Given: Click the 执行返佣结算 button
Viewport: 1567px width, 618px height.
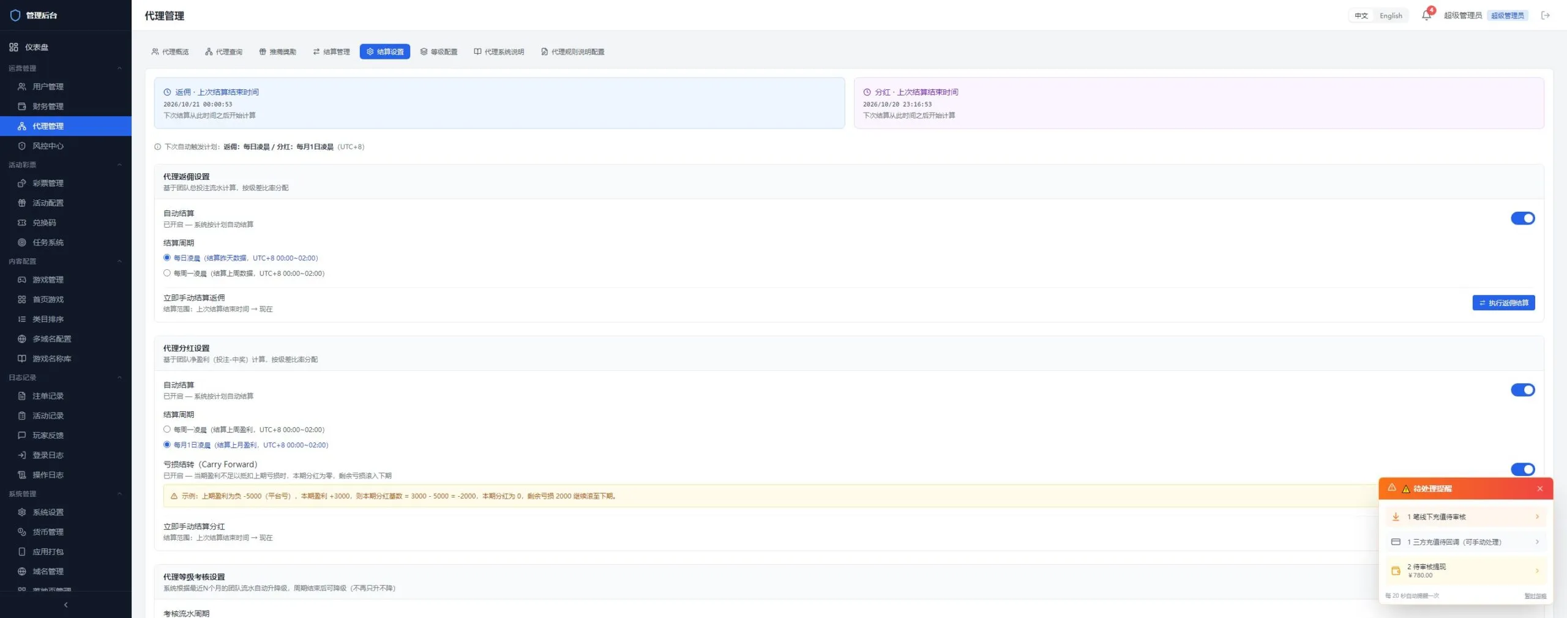Looking at the screenshot, I should tap(1503, 303).
